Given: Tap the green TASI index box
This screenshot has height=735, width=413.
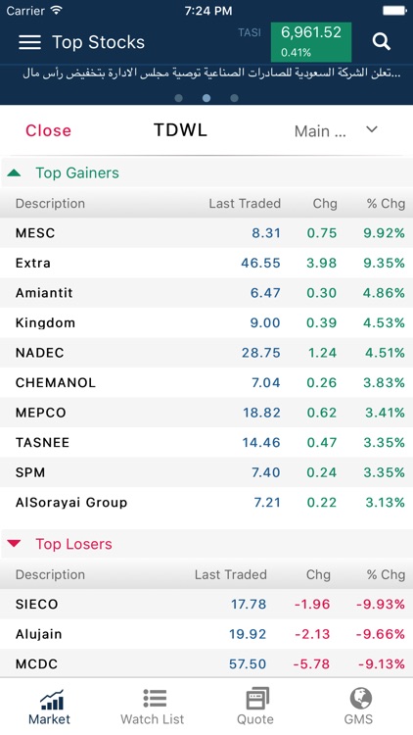Looking at the screenshot, I should [311, 42].
